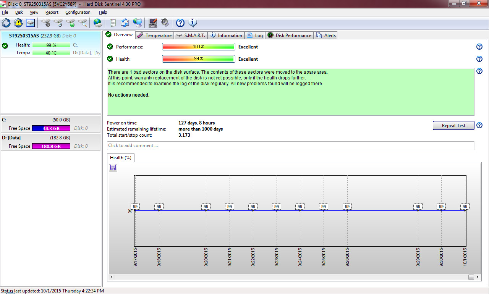Select the Overview tab
Image resolution: width=489 pixels, height=294 pixels.
(x=119, y=35)
